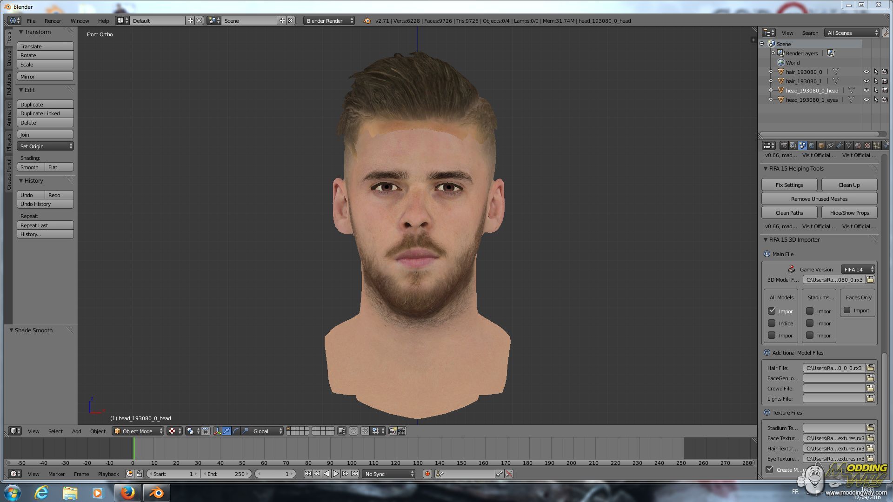Click the Remove Unused Meshes button
The image size is (893, 502).
click(x=819, y=199)
